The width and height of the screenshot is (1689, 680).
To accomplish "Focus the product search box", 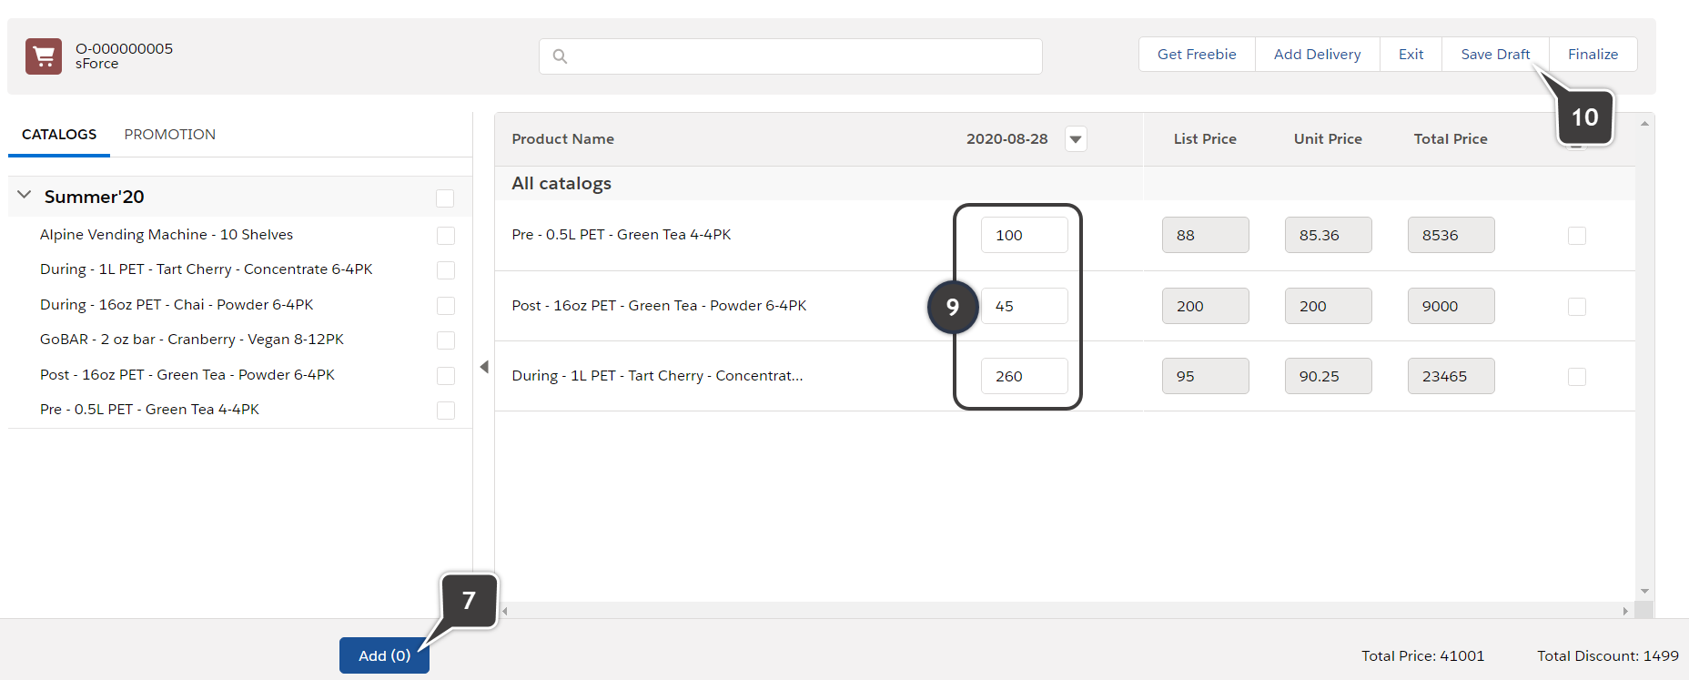I will click(x=801, y=56).
